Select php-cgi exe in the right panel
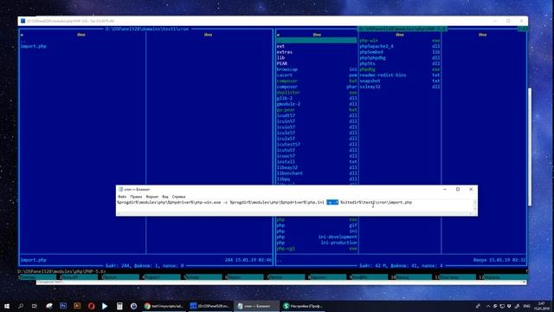Image resolution: width=554 pixels, height=312 pixels. [317, 249]
